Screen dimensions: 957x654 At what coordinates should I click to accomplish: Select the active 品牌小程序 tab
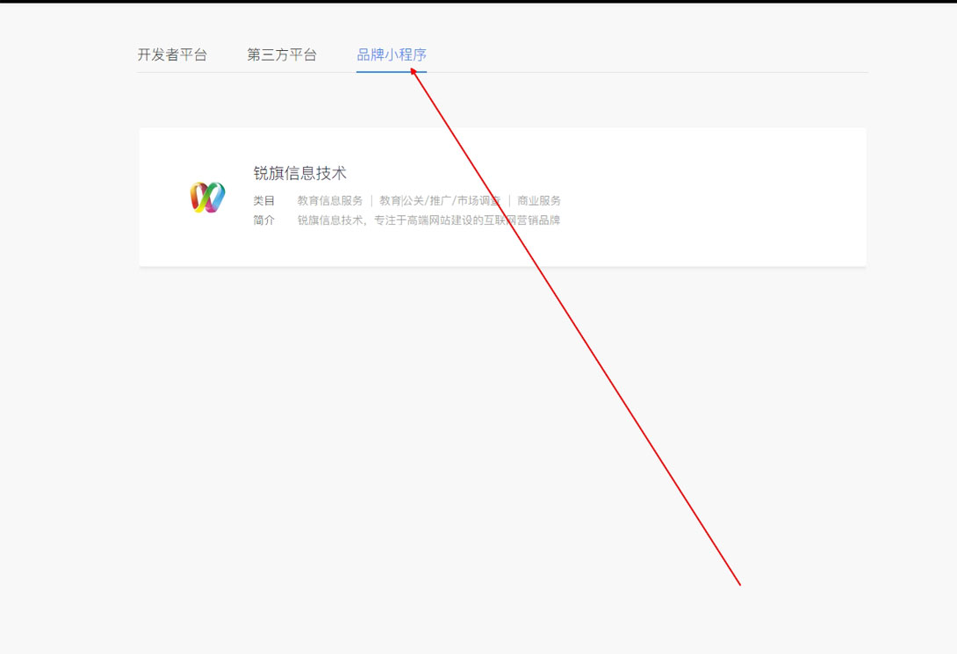[x=391, y=54]
